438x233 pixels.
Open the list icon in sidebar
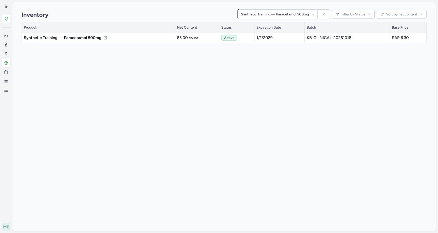(6, 90)
